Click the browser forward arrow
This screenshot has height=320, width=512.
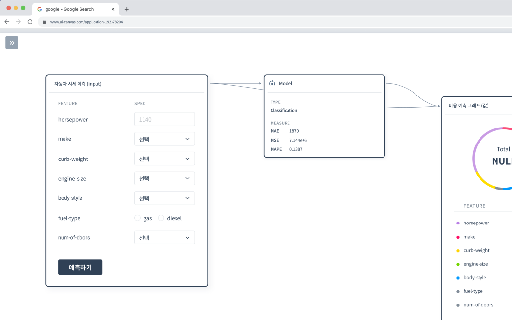[18, 22]
